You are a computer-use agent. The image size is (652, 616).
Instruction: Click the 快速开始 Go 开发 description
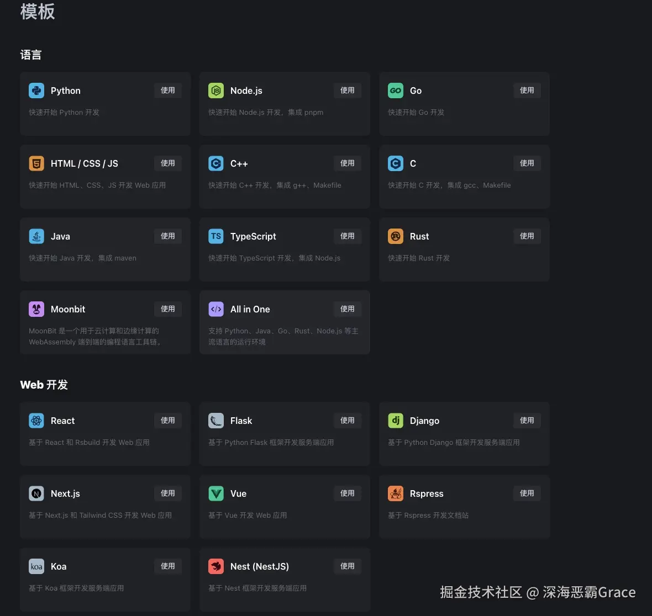(416, 112)
